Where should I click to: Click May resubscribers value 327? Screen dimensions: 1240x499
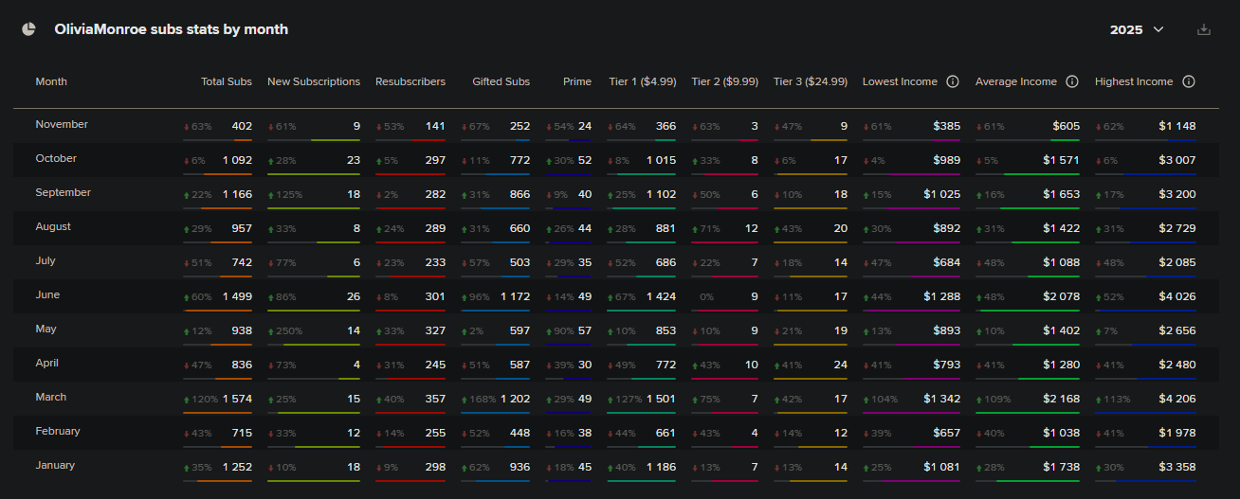pos(435,330)
